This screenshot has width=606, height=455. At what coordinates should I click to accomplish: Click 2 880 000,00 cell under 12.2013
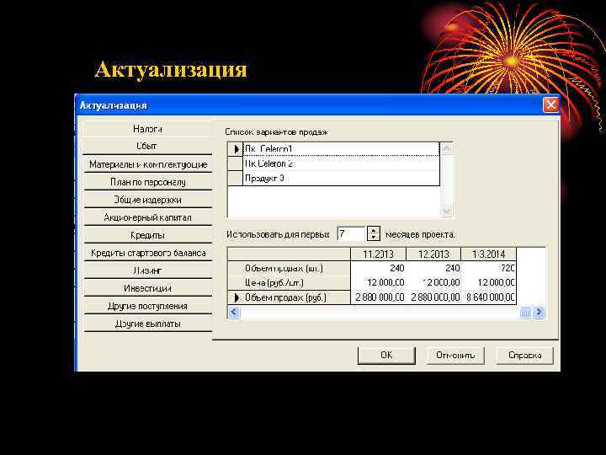pyautogui.click(x=433, y=297)
